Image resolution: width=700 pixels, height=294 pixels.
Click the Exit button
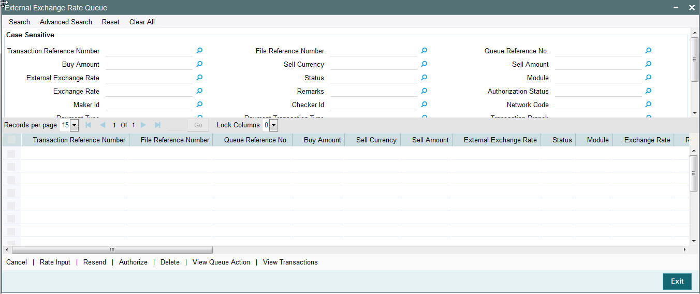[677, 281]
